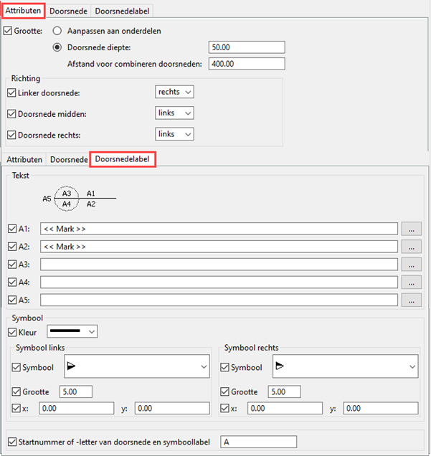Click the A2 text field
Viewport: 431px width, 456px height.
point(219,247)
